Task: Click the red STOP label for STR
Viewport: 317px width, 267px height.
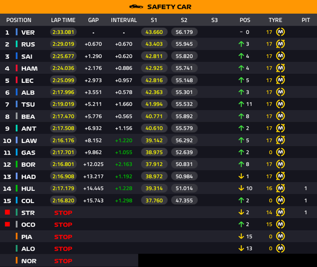Action: click(63, 213)
